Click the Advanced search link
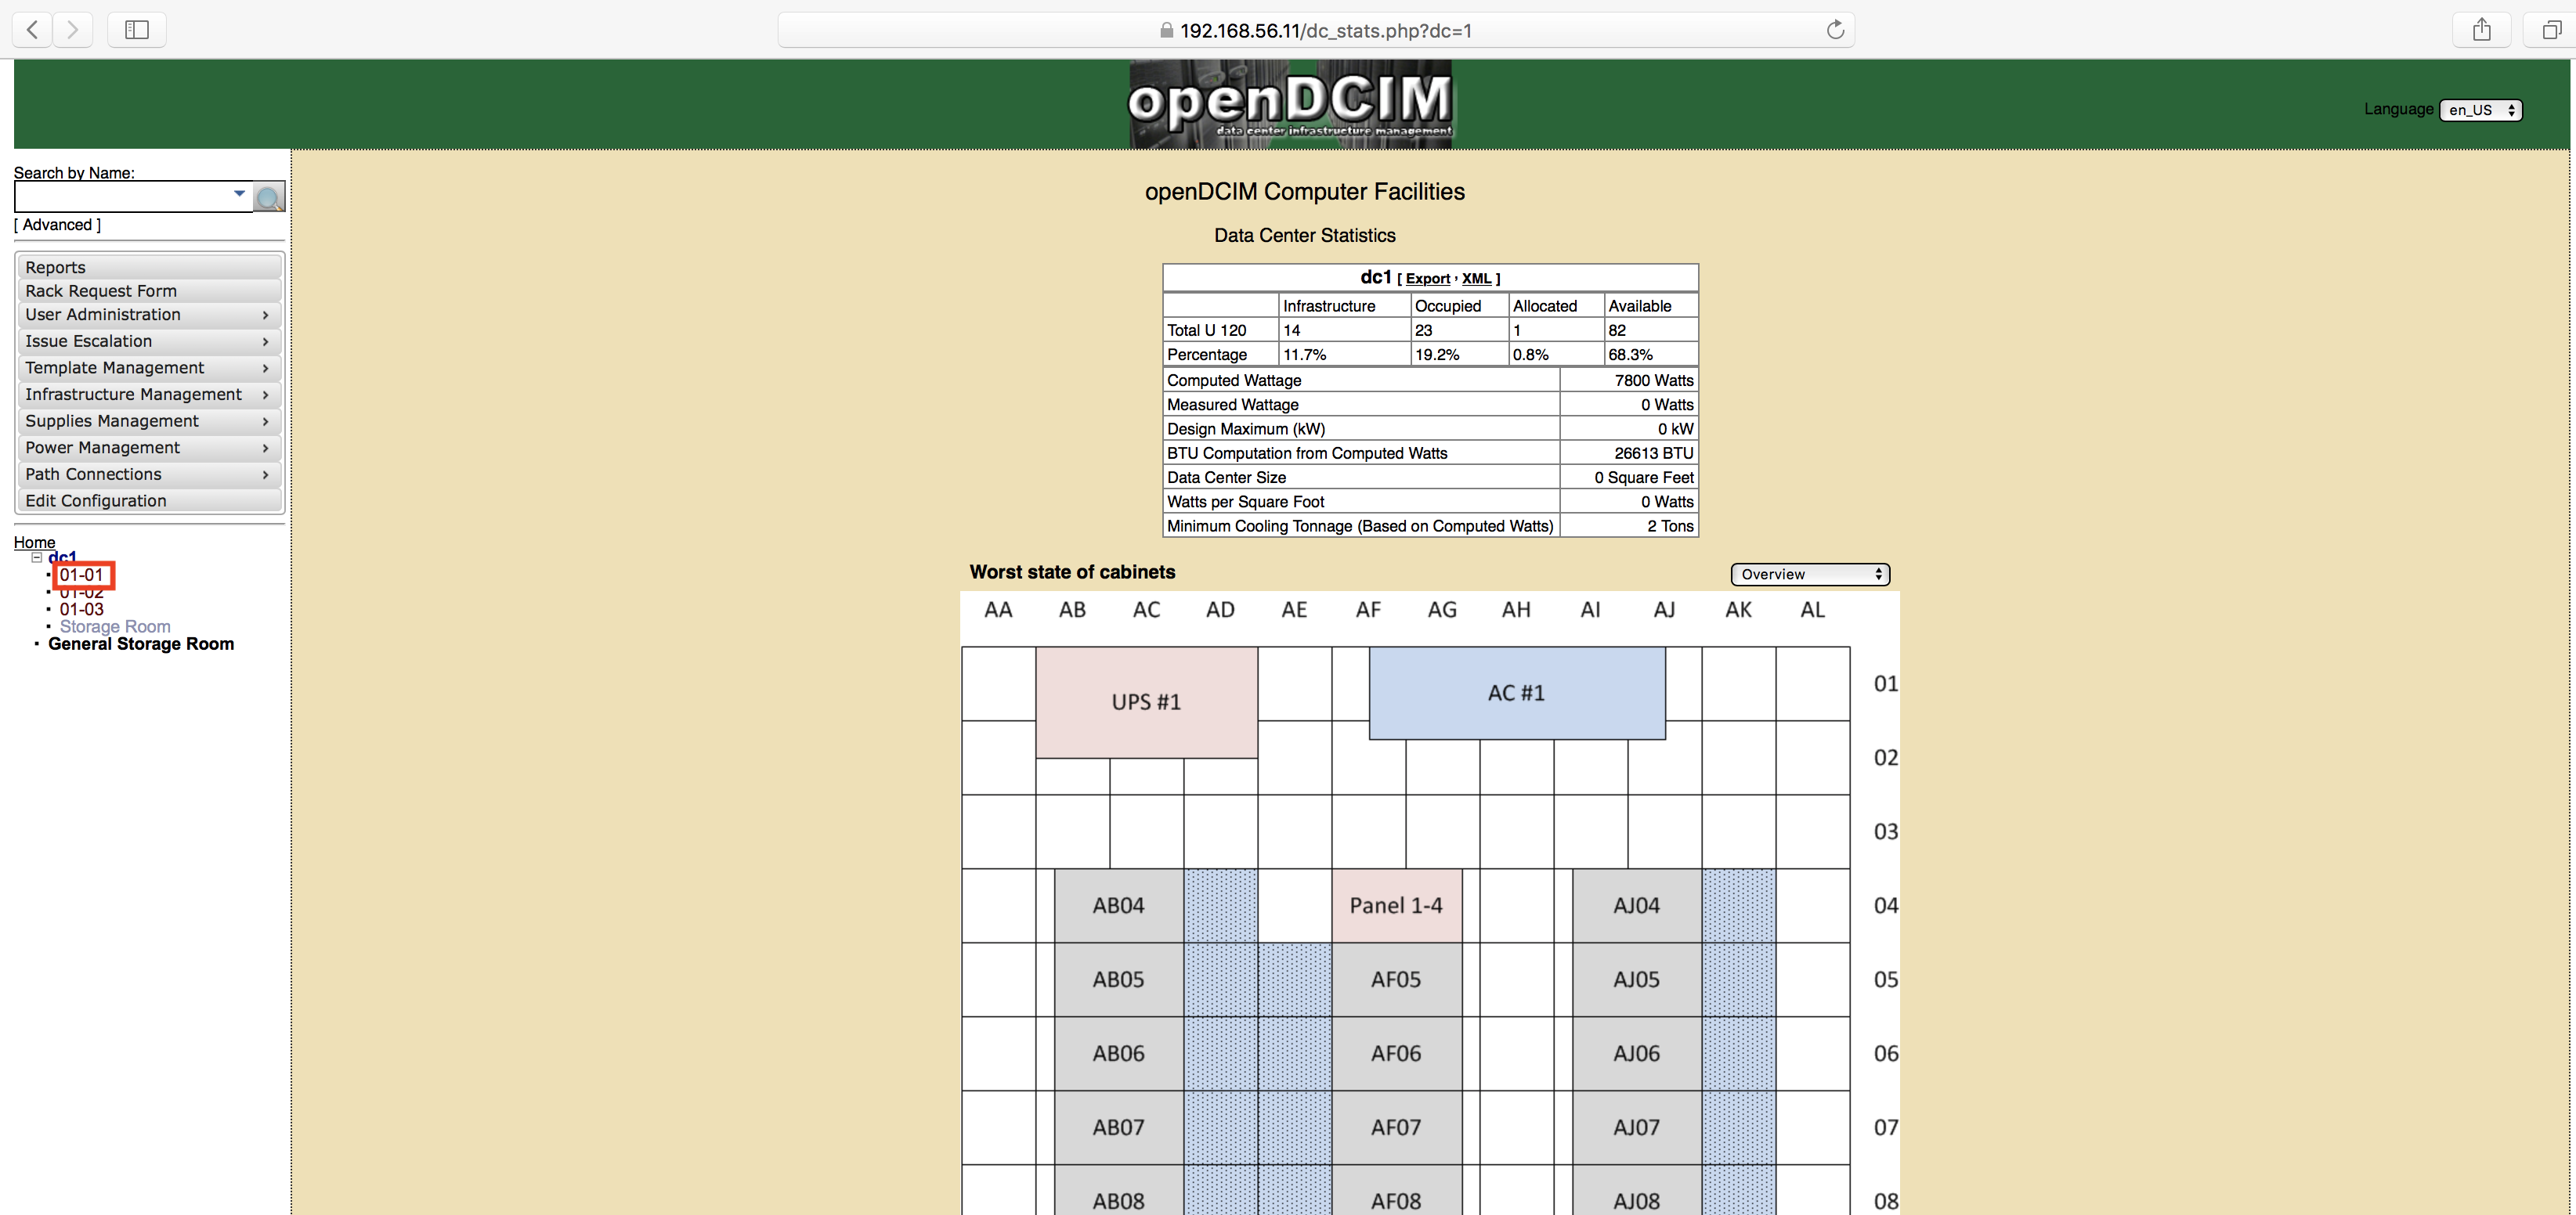This screenshot has width=2576, height=1215. (57, 225)
